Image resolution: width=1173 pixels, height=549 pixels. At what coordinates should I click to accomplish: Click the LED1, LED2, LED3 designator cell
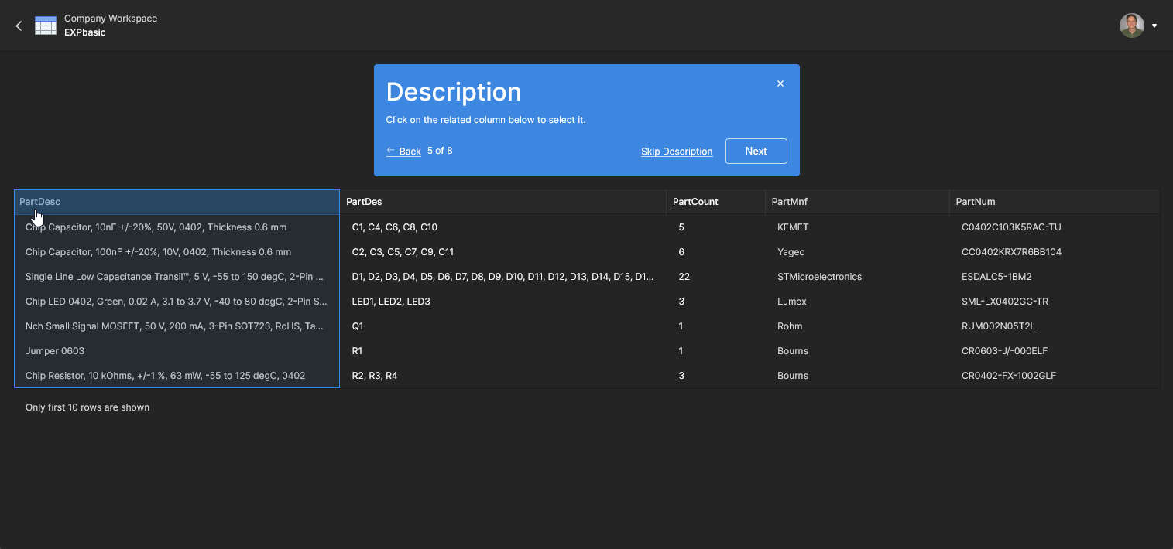[x=391, y=302]
